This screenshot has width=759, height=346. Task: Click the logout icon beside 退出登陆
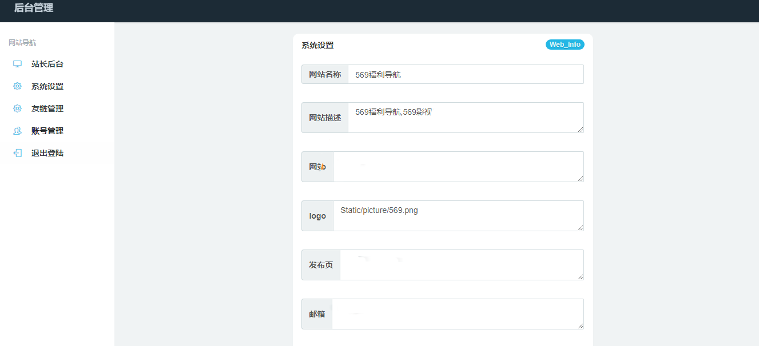click(x=17, y=152)
